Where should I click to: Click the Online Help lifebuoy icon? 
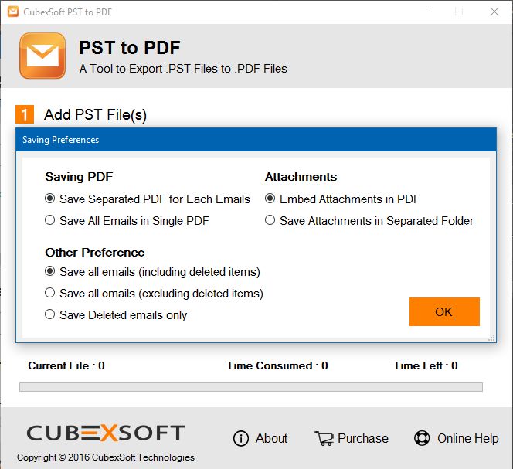(422, 438)
